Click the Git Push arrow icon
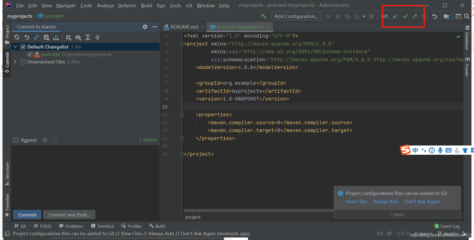Viewport: 474px width, 240px height. (415, 16)
